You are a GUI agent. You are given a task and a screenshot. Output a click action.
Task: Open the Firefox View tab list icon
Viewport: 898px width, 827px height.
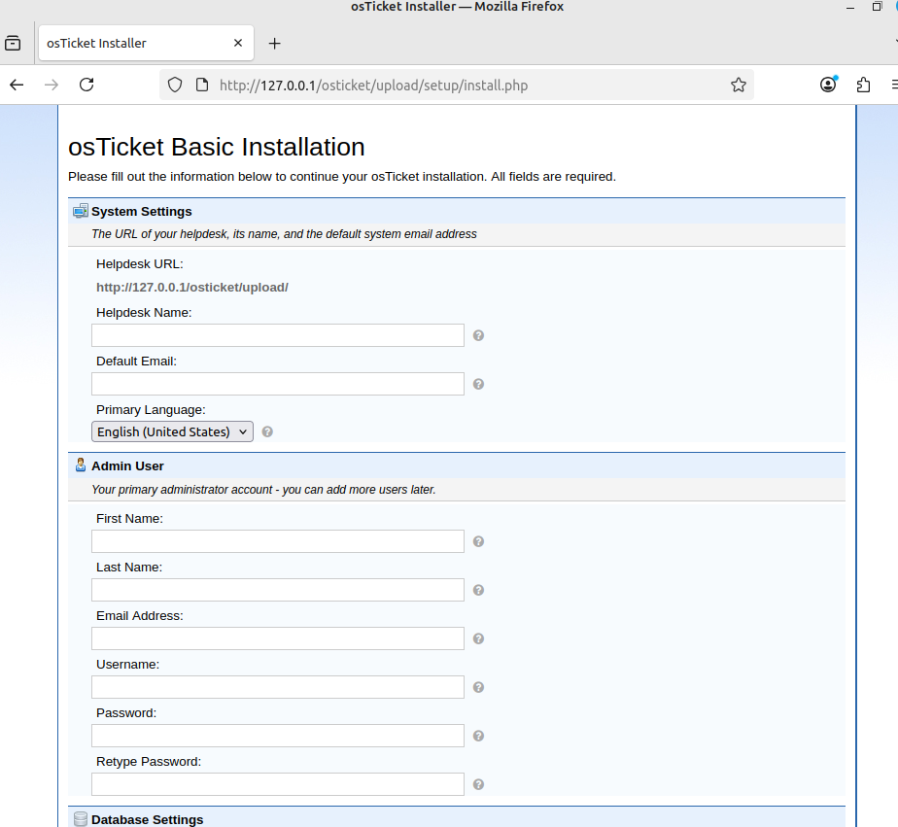[13, 44]
